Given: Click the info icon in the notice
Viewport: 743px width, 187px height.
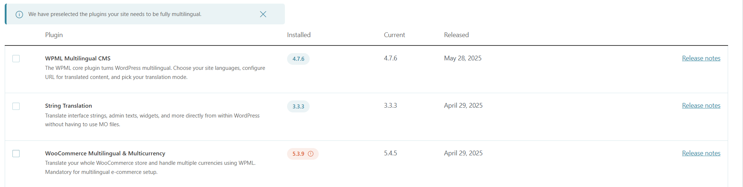Looking at the screenshot, I should (x=19, y=15).
